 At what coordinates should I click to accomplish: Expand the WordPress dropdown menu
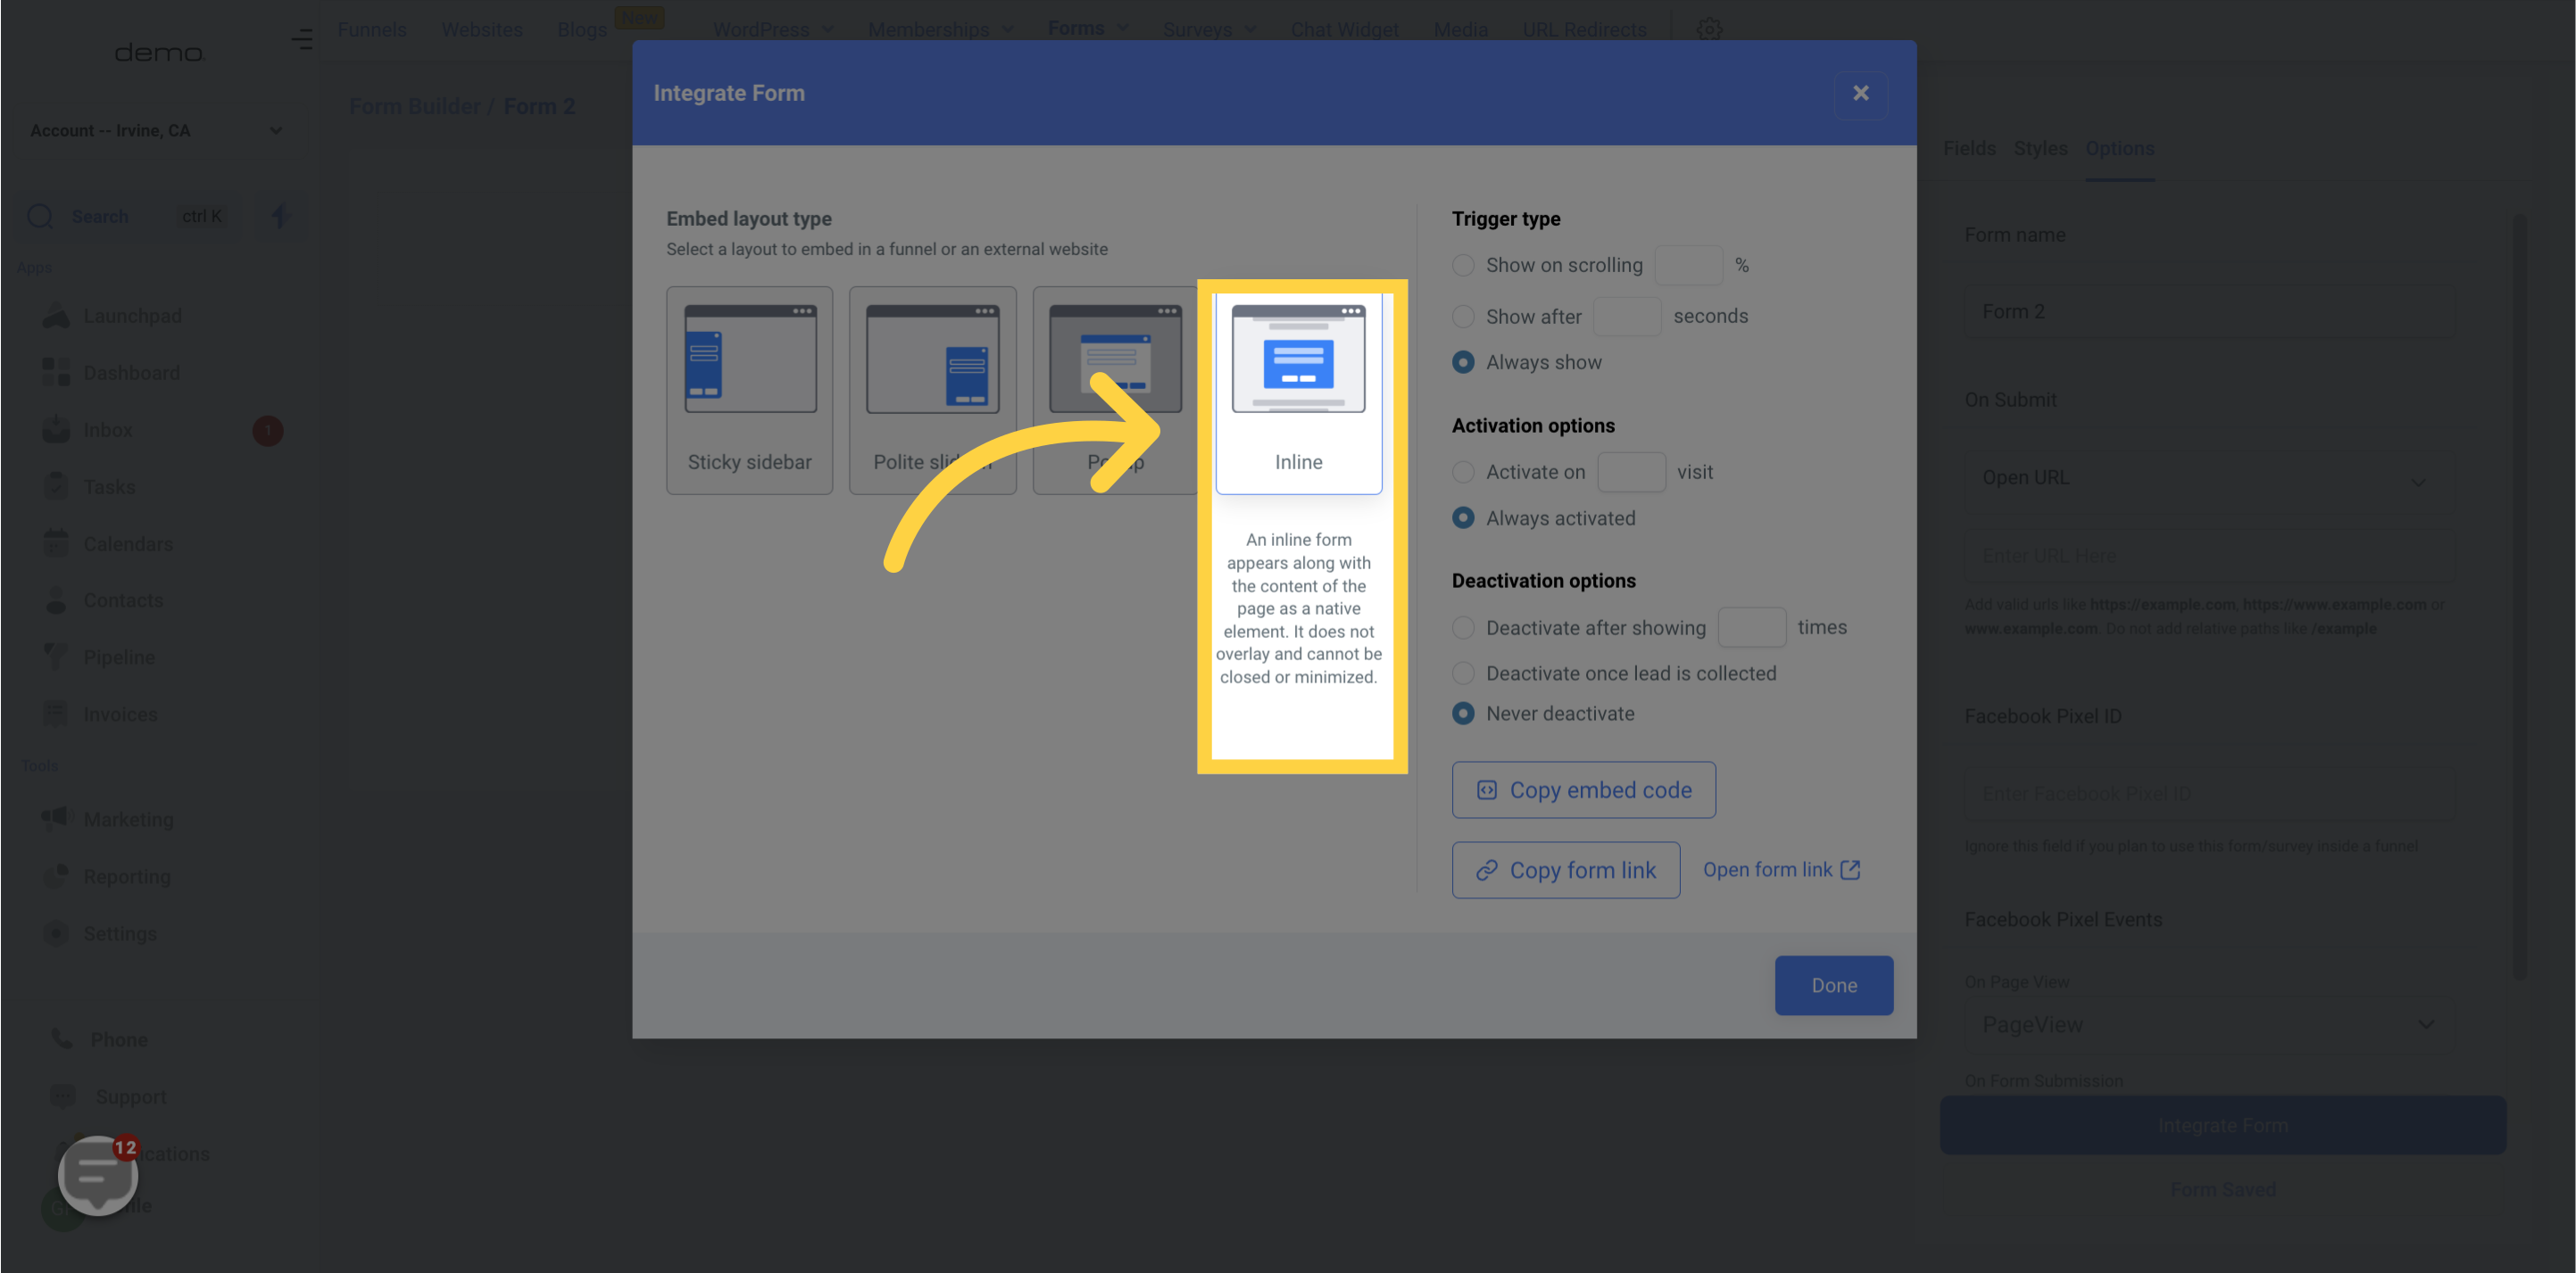click(x=772, y=29)
